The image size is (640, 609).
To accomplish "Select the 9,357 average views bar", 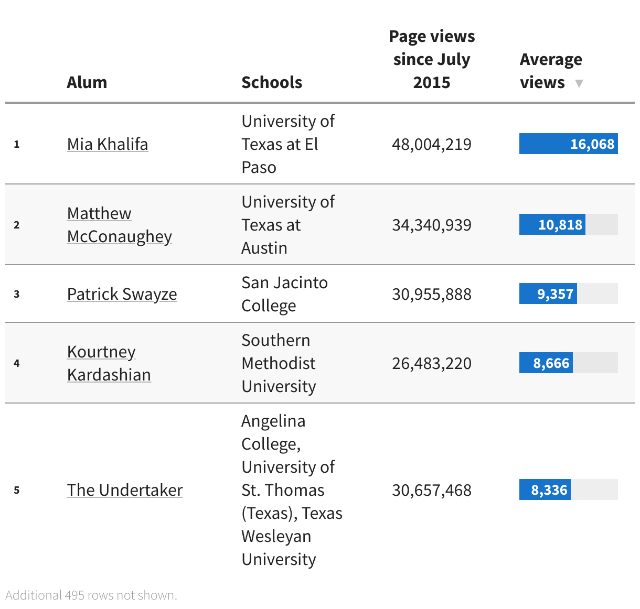I will tap(548, 294).
